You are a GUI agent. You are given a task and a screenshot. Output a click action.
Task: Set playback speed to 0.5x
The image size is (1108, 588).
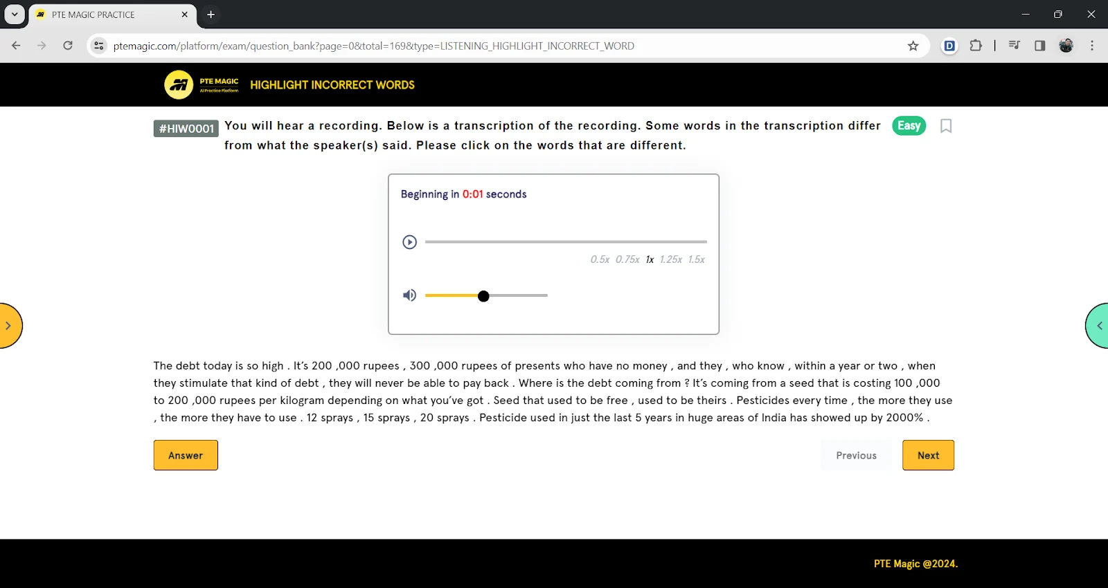pos(600,259)
